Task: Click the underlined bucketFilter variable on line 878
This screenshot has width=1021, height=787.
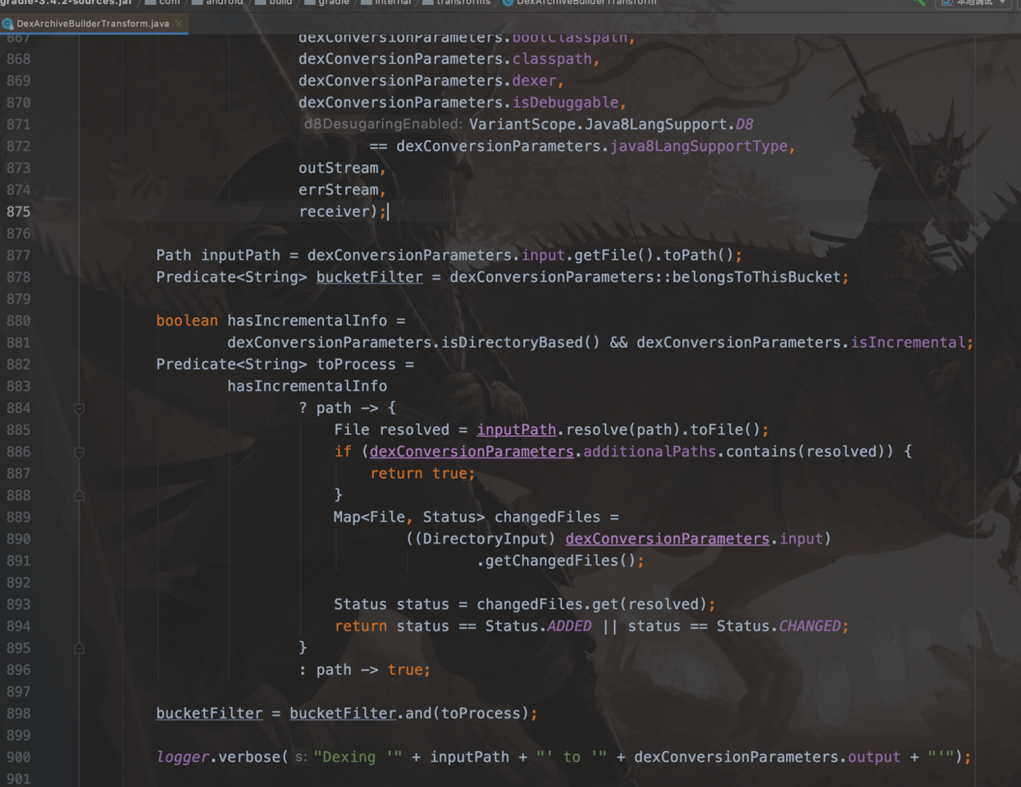Action: click(x=370, y=277)
